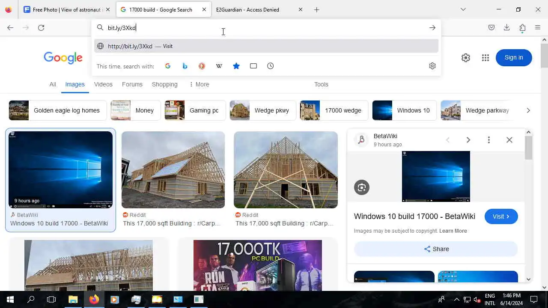This screenshot has width=548, height=308.
Task: Open first Reddit 17,000 sqft Building thumbnail
Action: [173, 170]
